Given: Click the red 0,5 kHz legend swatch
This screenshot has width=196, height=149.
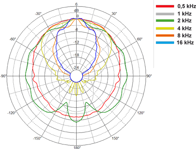Looking at the screenshot, I should [165, 6].
